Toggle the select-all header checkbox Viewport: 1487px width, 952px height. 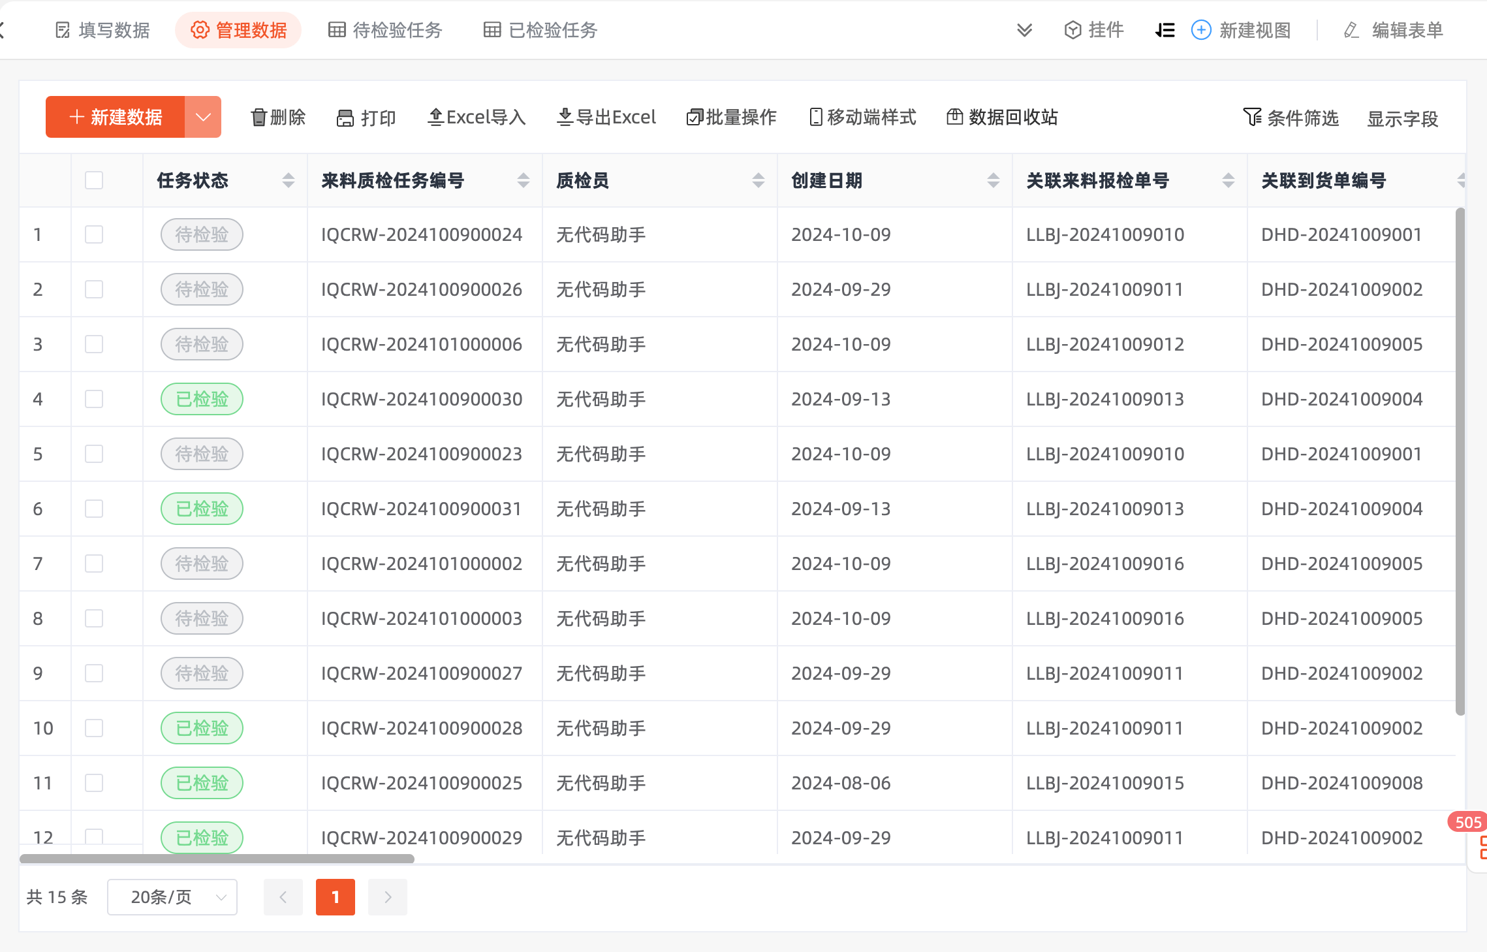94,181
